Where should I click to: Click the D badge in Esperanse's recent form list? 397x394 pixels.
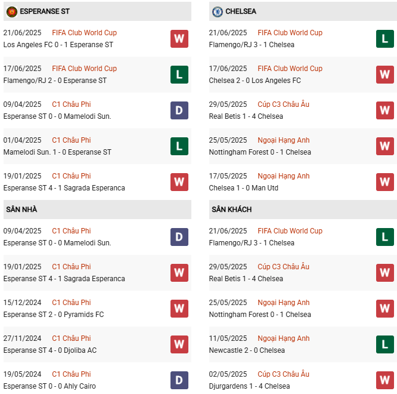pyautogui.click(x=179, y=110)
